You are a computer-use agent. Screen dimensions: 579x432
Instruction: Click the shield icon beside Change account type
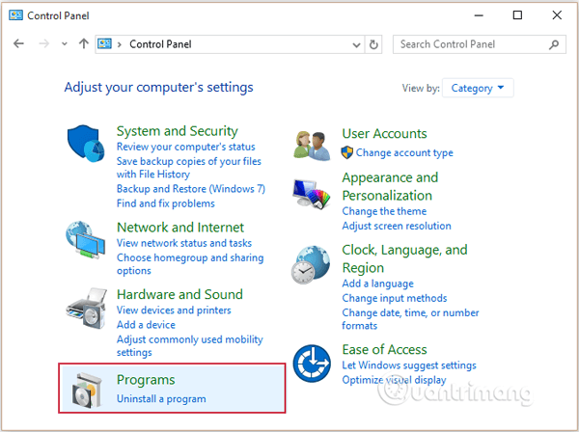click(x=346, y=152)
